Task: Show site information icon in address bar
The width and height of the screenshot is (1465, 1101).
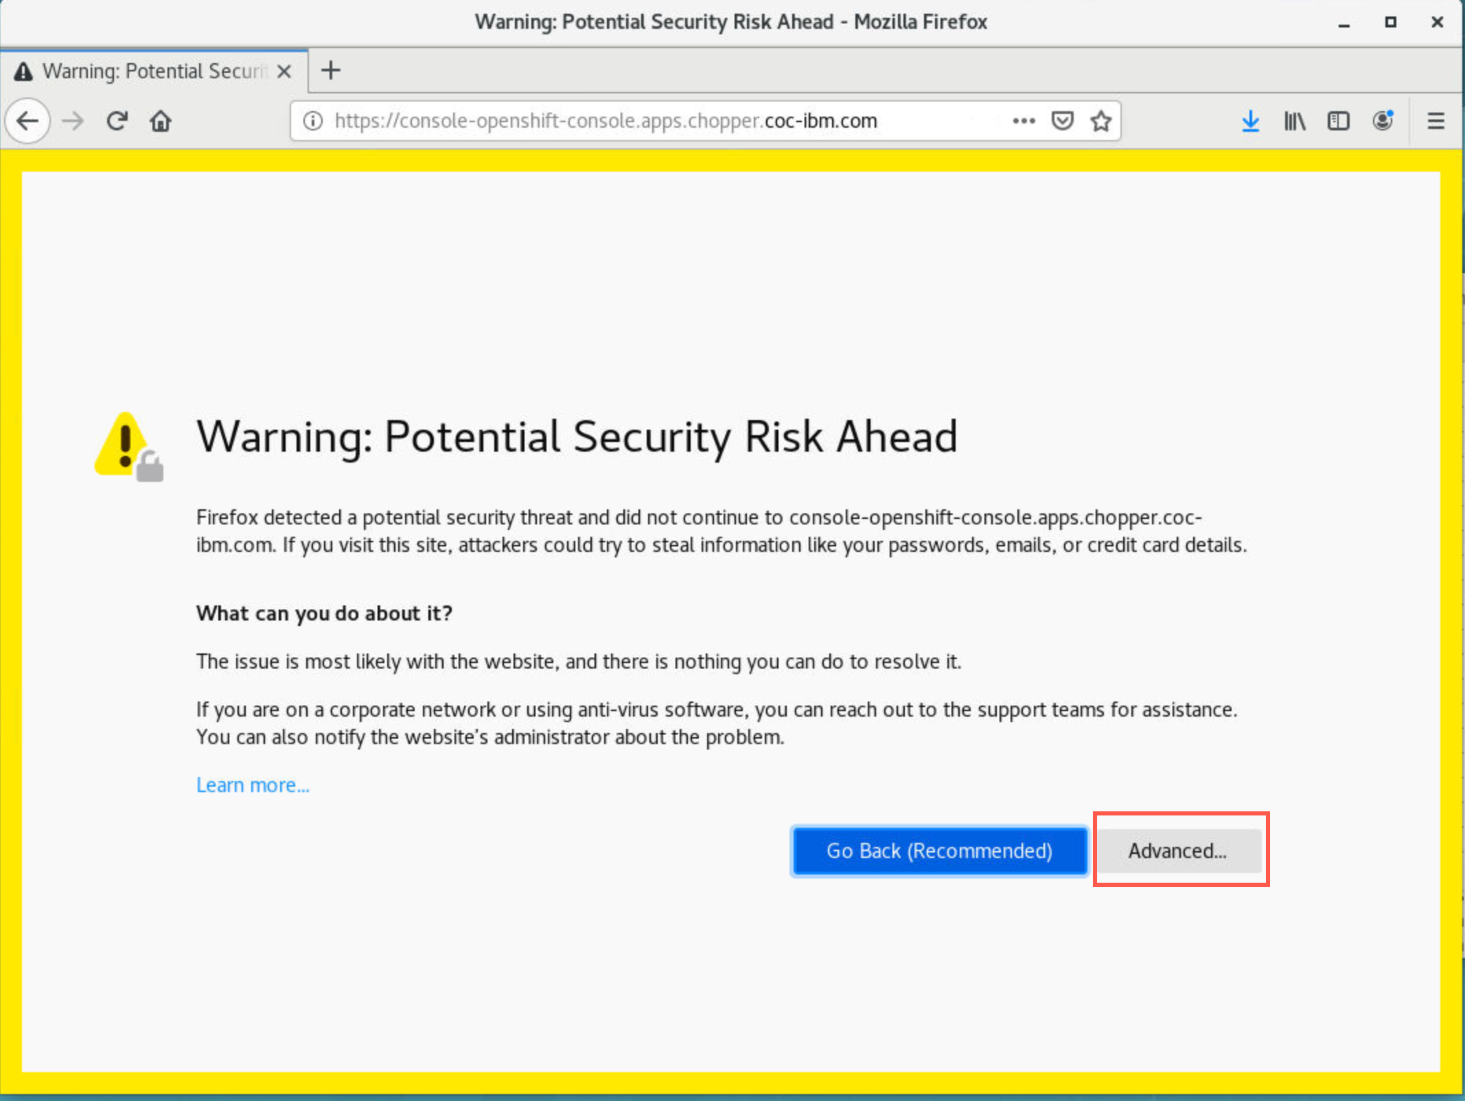Action: [x=313, y=121]
